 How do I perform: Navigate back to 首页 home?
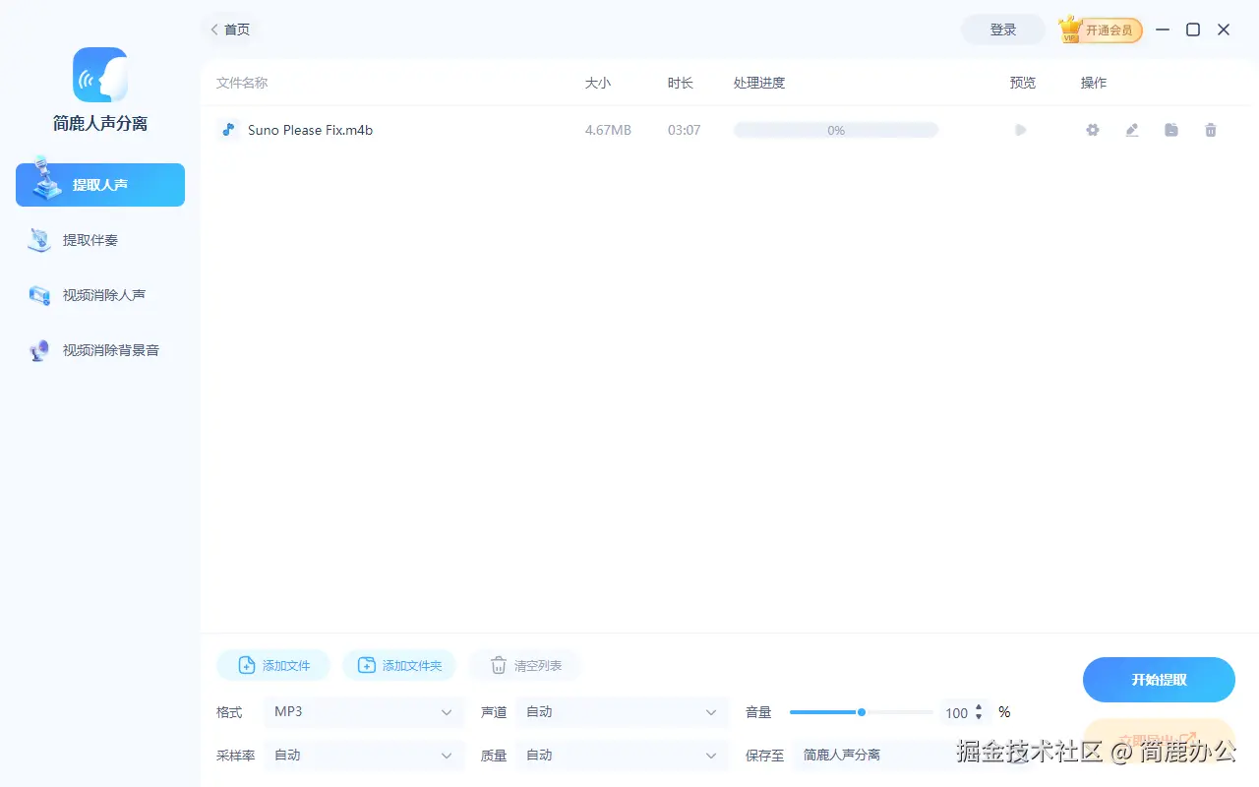[x=230, y=30]
